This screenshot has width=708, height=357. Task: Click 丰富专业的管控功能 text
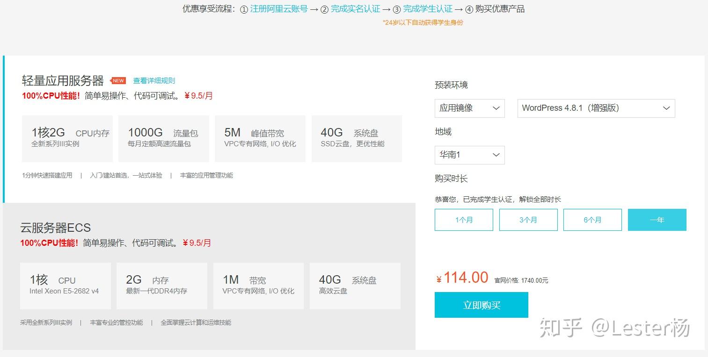(x=117, y=322)
